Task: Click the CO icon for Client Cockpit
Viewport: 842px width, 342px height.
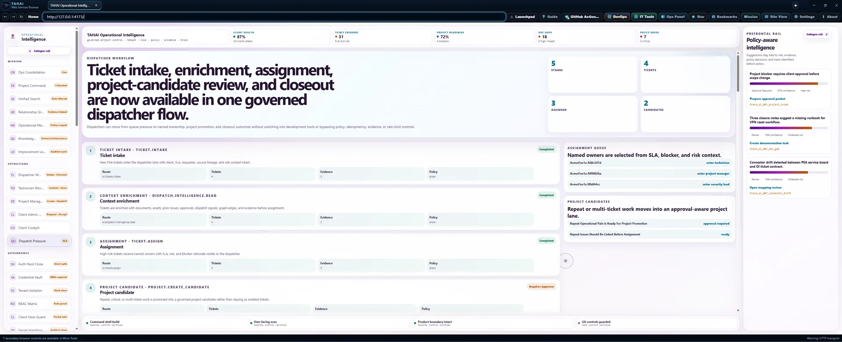Action: pos(13,227)
